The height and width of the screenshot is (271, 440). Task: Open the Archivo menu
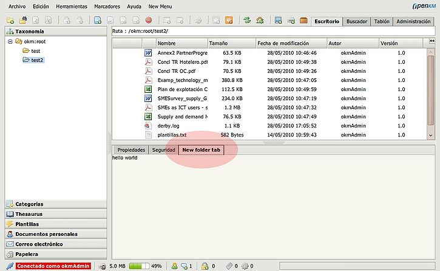[17, 7]
